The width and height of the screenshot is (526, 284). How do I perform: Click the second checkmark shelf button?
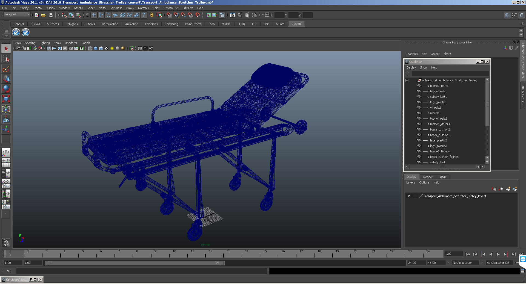[x=25, y=32]
